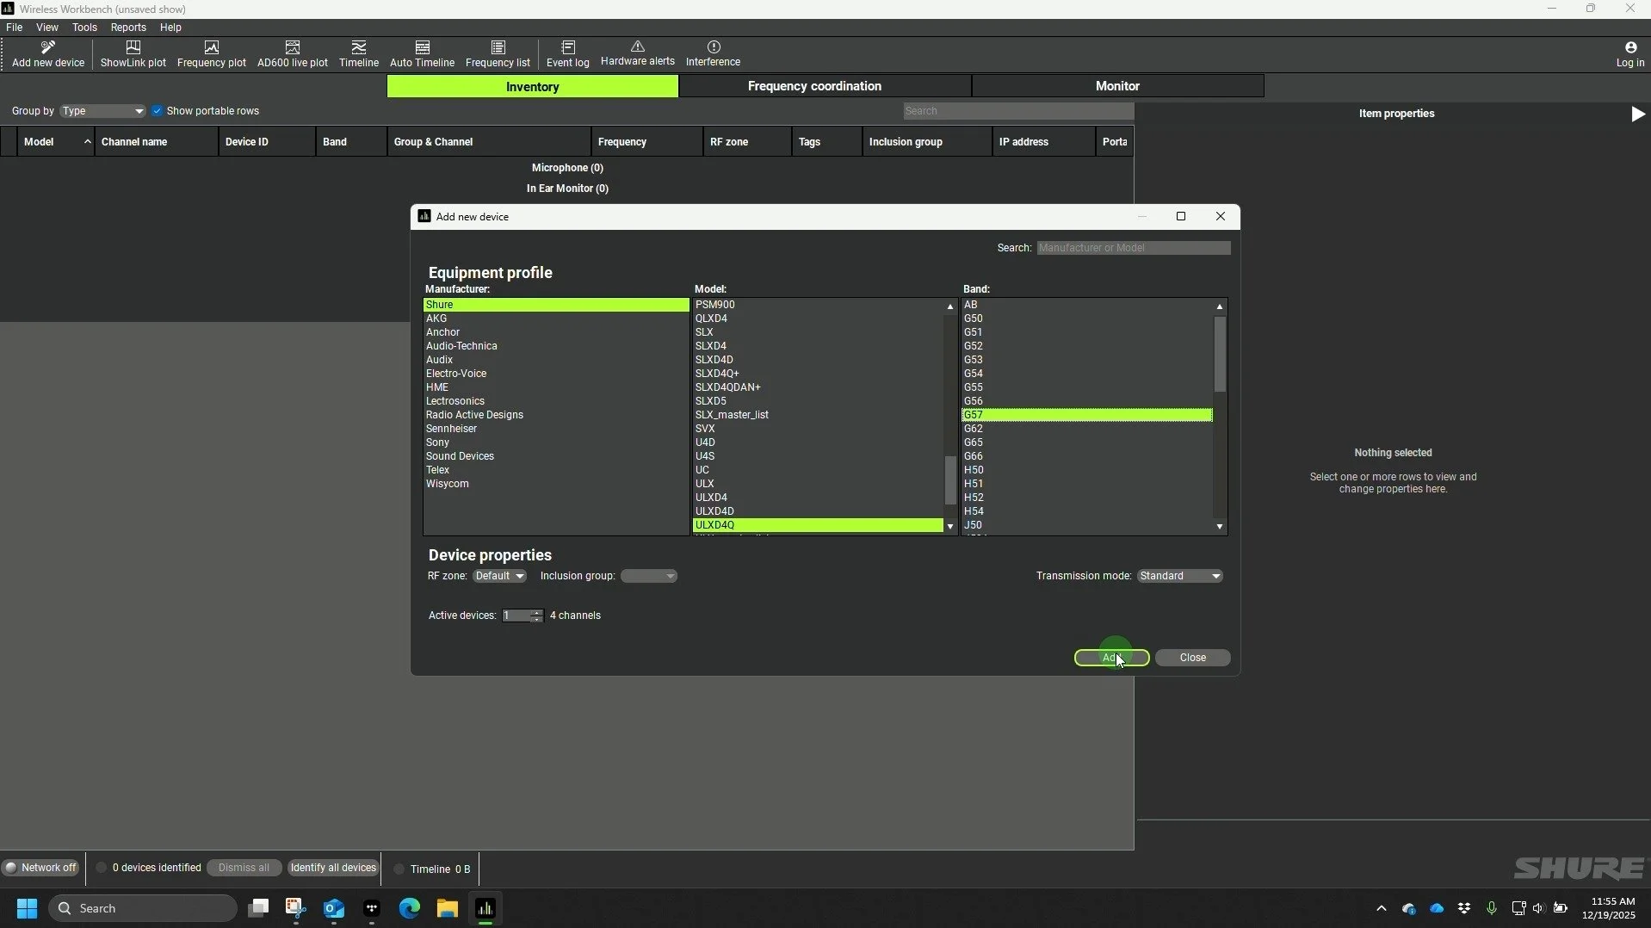Click Wireless Workbench taskbar icon

click(485, 908)
